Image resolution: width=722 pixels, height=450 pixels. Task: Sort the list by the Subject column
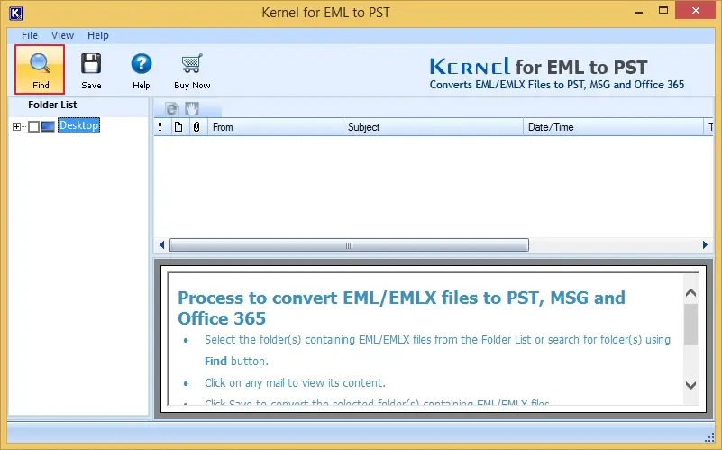point(433,126)
